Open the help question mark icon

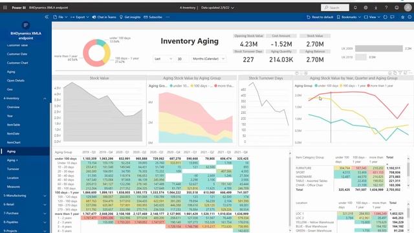pyautogui.click(x=386, y=8)
